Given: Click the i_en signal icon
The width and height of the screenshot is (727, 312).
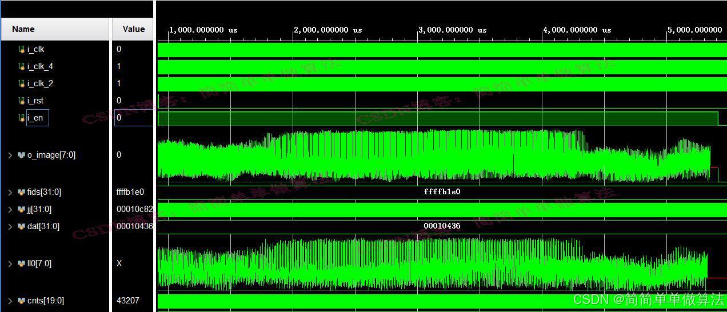Looking at the screenshot, I should click(22, 118).
